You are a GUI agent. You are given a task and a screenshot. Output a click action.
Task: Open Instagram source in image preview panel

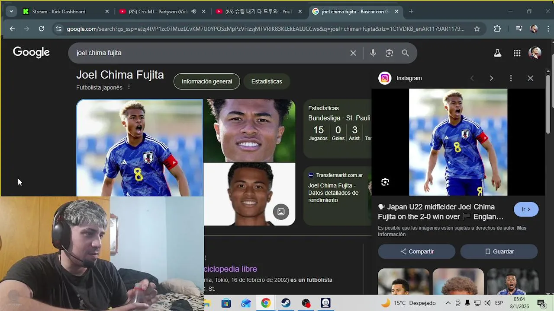coord(400,78)
